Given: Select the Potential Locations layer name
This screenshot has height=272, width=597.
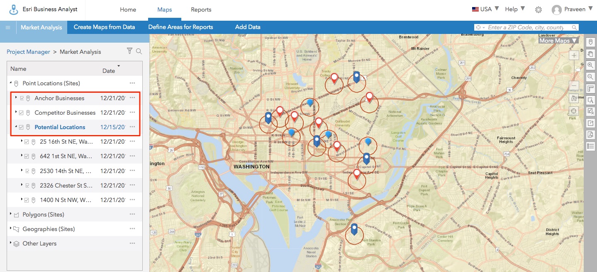Looking at the screenshot, I should coord(60,127).
